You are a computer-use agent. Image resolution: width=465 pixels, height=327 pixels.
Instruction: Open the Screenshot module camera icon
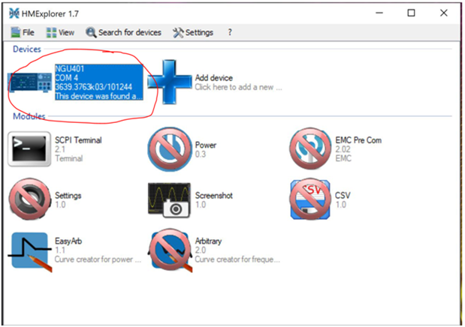(169, 200)
